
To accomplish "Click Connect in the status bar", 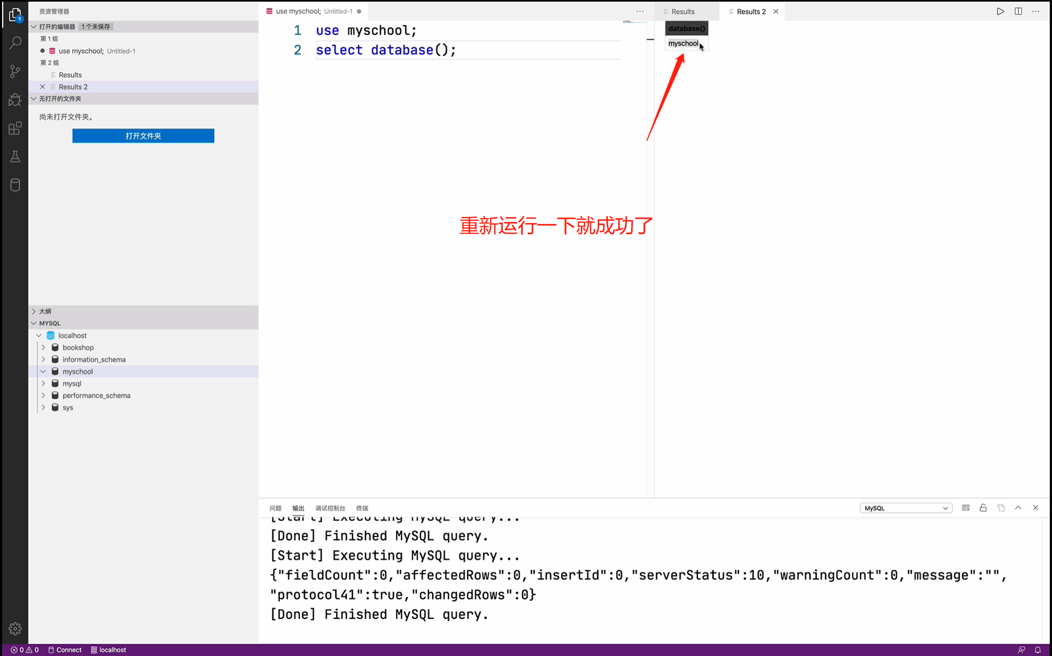I will (65, 650).
